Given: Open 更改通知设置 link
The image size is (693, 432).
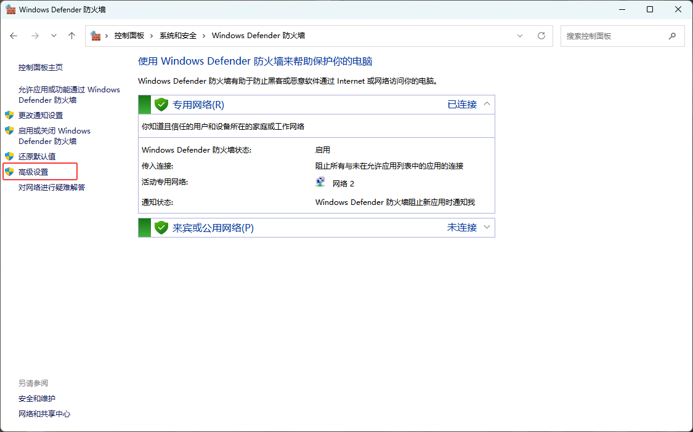Looking at the screenshot, I should (x=41, y=115).
